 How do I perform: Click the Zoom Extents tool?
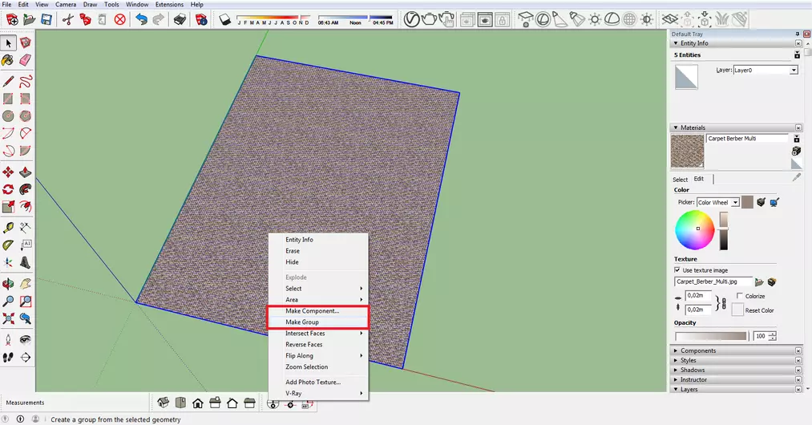tap(8, 319)
